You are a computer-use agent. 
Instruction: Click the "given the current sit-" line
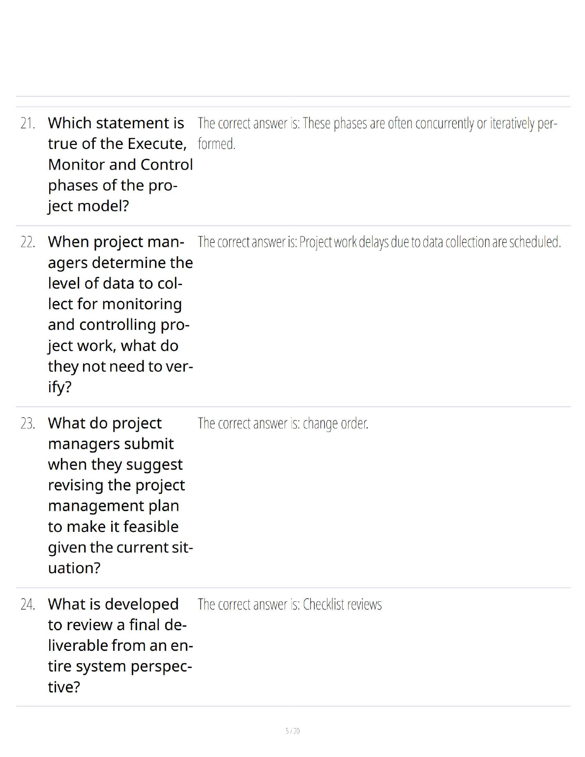pos(120,547)
